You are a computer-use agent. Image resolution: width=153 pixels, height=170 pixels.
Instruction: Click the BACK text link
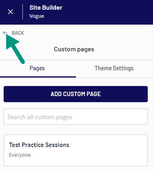pyautogui.click(x=18, y=33)
